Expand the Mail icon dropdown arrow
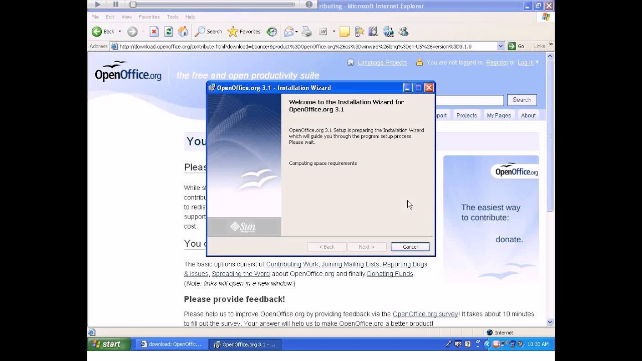This screenshot has width=642, height=361. click(296, 32)
